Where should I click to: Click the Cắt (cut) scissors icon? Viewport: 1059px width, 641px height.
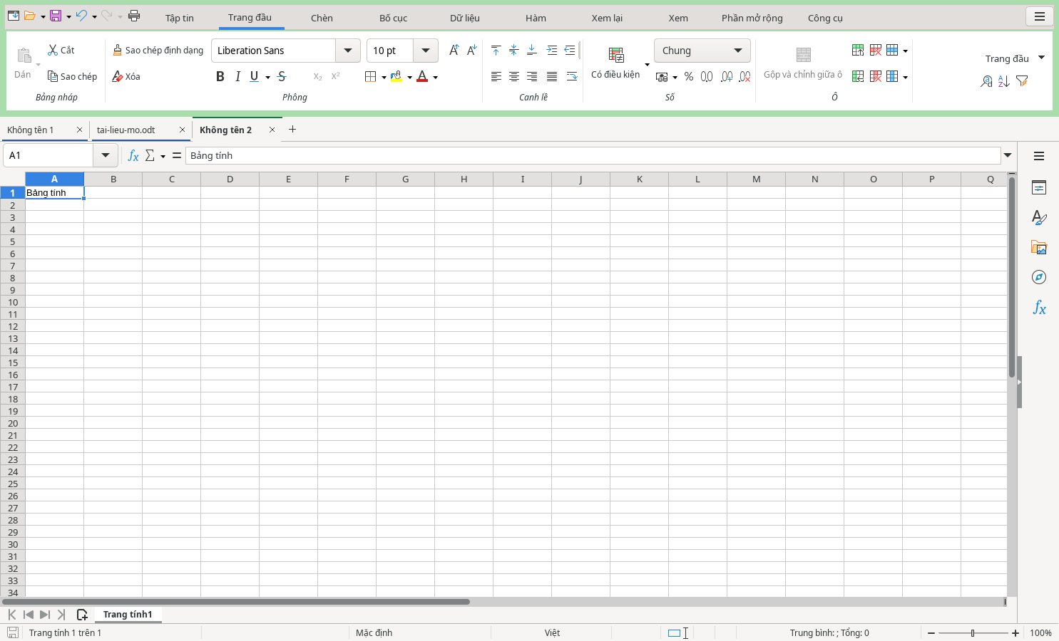pyautogui.click(x=53, y=50)
